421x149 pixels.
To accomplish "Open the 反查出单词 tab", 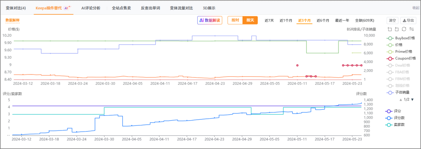I will pyautogui.click(x=150, y=8).
